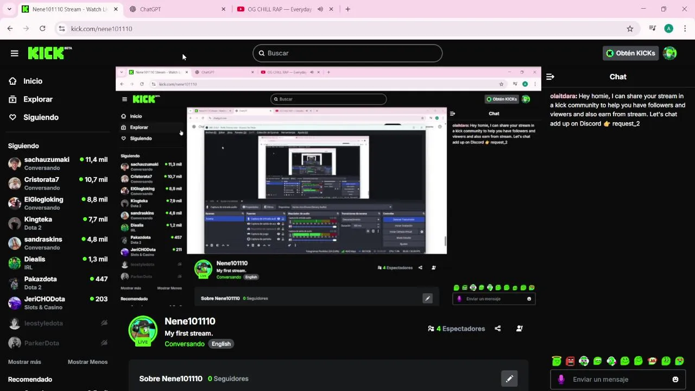Open a new browser tab
The width and height of the screenshot is (695, 391).
pyautogui.click(x=347, y=9)
